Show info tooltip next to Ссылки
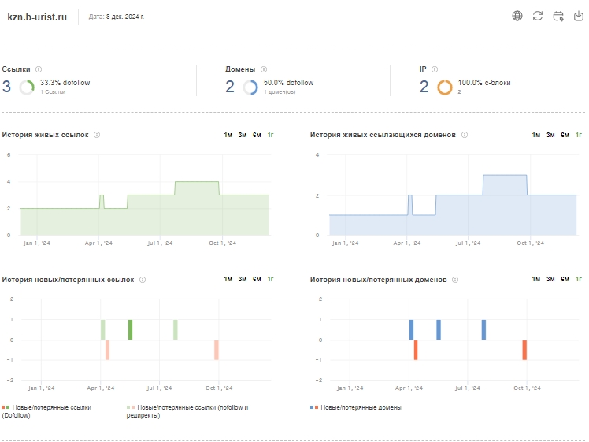 tap(39, 69)
